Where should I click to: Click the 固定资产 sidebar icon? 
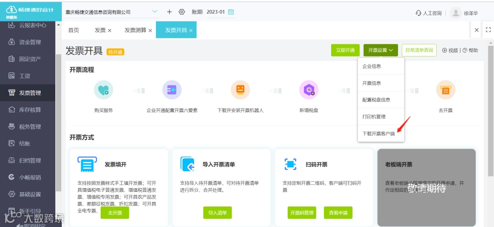pos(11,59)
